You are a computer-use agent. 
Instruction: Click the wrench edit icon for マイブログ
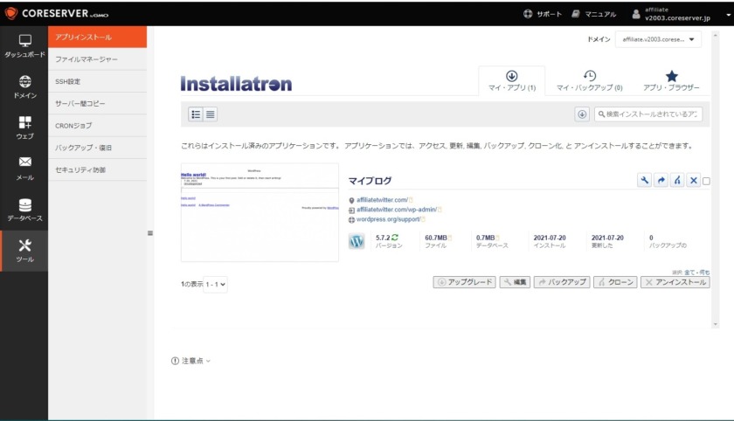pyautogui.click(x=645, y=180)
